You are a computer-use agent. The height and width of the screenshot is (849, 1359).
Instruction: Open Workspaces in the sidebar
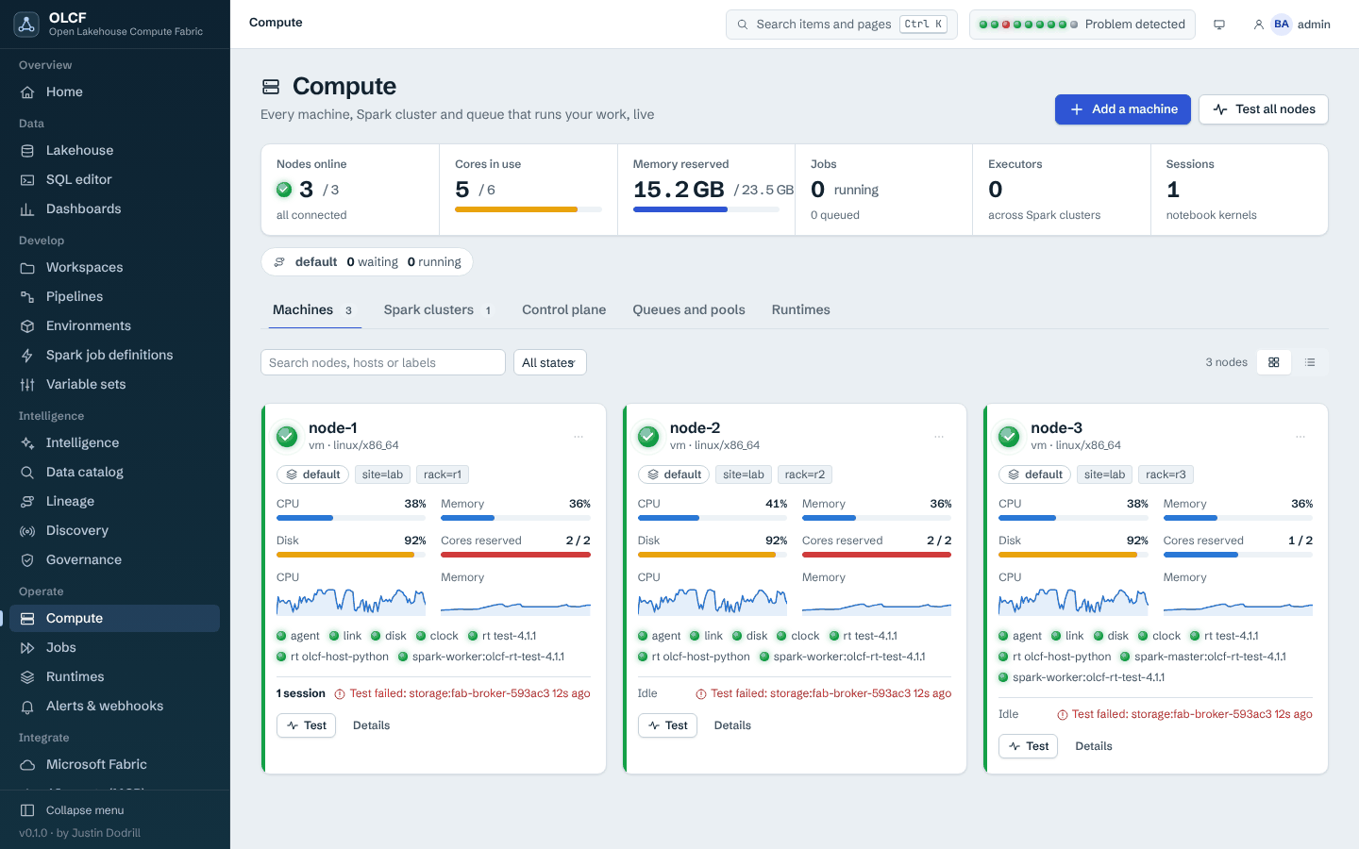(x=114, y=267)
